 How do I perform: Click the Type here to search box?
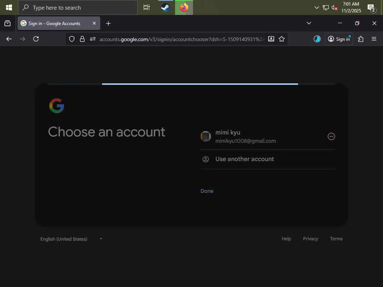pyautogui.click(x=78, y=7)
